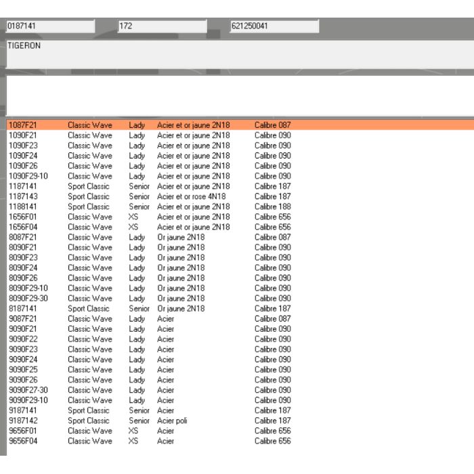Select row 8090F21 Or jaune
The height and width of the screenshot is (474, 474).
(240, 247)
